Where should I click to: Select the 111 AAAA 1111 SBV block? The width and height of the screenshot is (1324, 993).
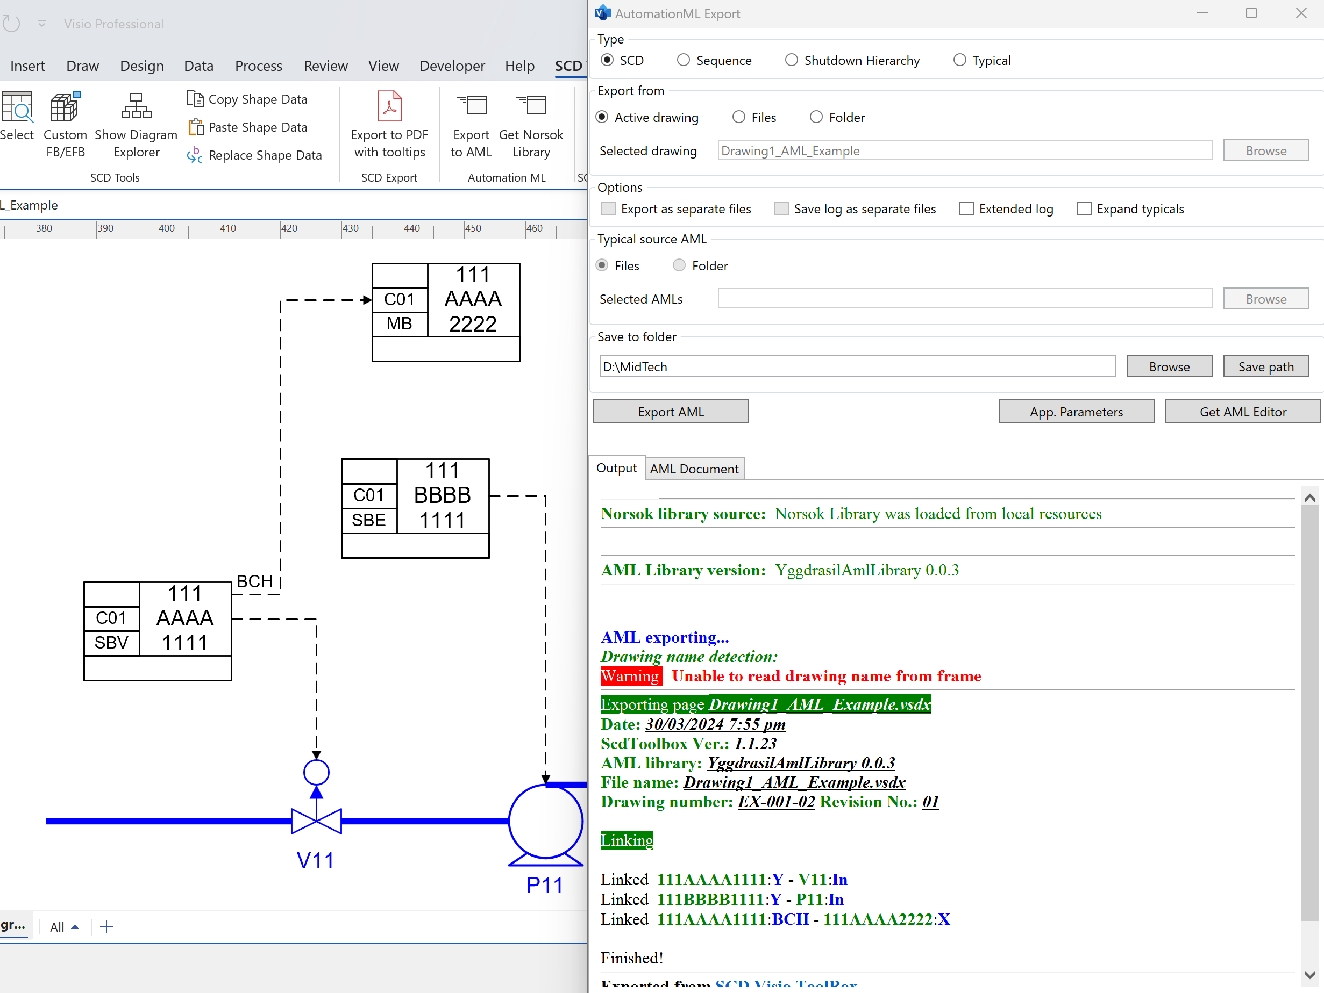158,631
